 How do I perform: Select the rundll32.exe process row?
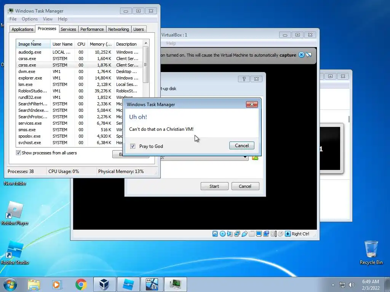tap(70, 97)
